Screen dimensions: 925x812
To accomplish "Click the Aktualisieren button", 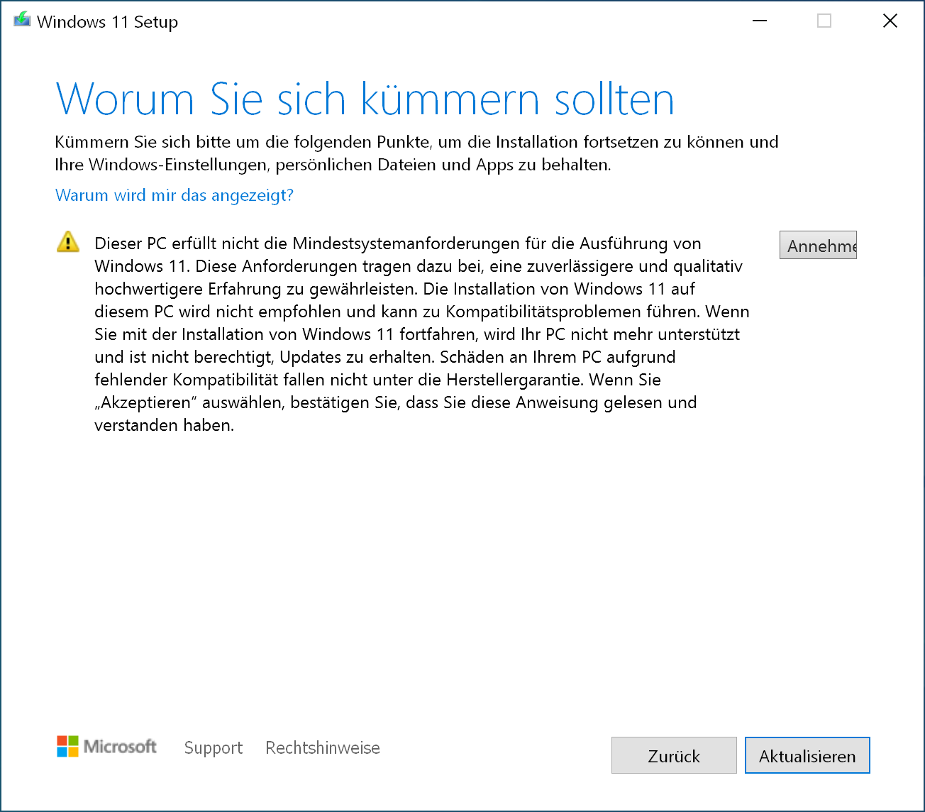I will tap(807, 755).
